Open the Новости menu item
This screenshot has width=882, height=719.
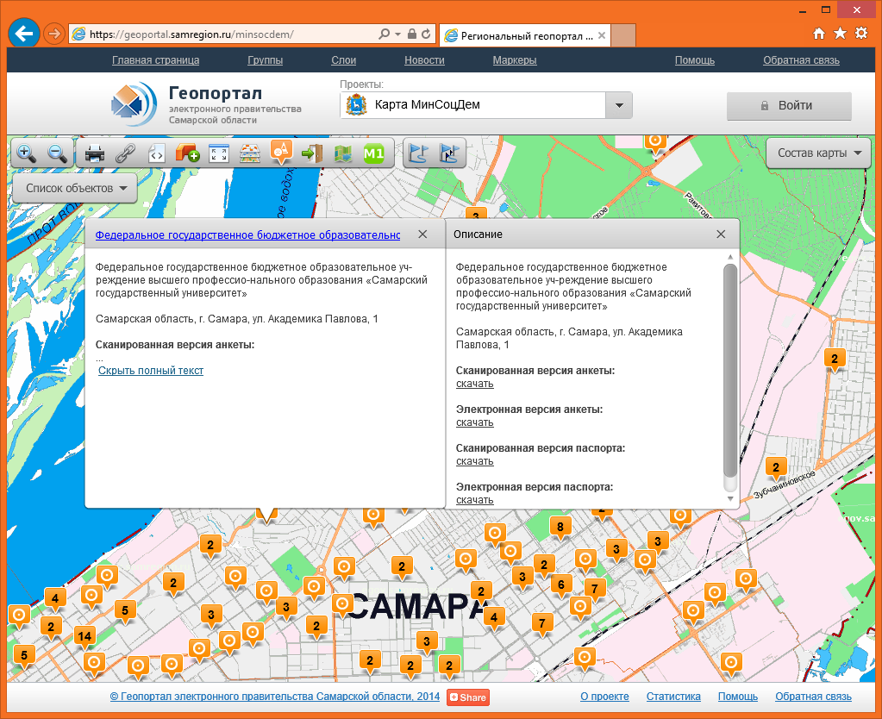[x=424, y=60]
